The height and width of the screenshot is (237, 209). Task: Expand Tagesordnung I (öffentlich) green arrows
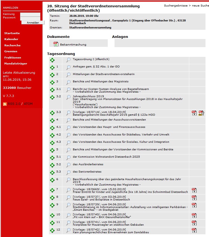click(x=52, y=60)
